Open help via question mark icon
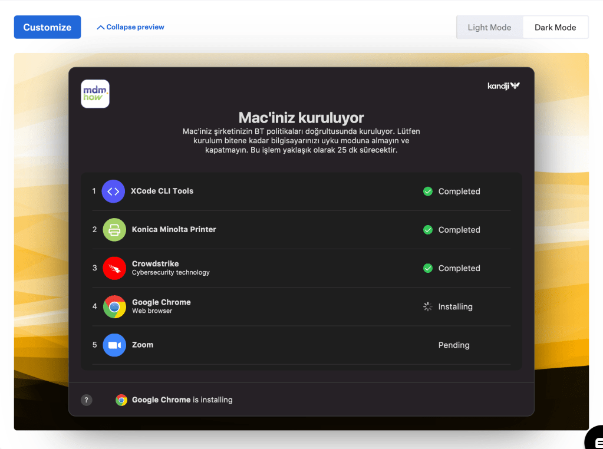Viewport: 603px width, 449px height. click(x=87, y=400)
